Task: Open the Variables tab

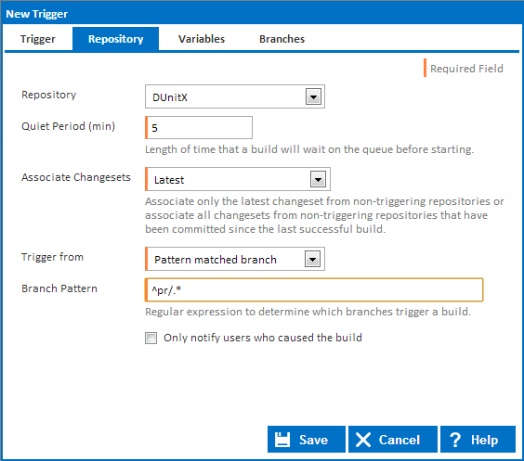Action: pyautogui.click(x=202, y=39)
